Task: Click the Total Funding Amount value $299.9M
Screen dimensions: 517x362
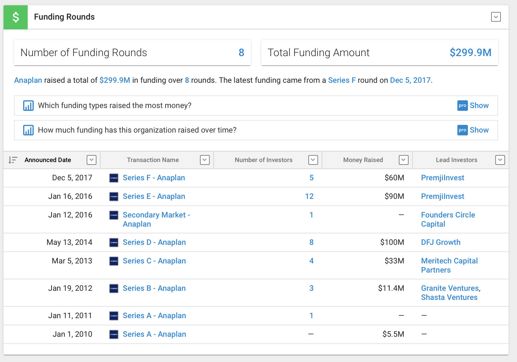Action: tap(470, 53)
